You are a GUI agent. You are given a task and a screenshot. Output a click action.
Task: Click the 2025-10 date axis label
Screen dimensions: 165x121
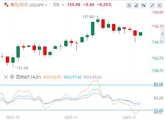pos(13,118)
